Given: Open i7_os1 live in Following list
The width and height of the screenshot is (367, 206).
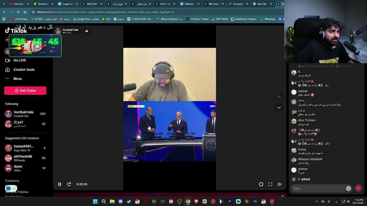Looking at the screenshot, I should point(25,124).
